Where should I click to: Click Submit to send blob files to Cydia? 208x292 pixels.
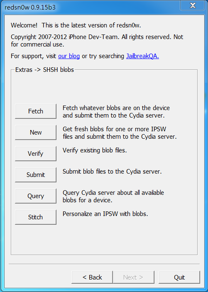(36, 175)
